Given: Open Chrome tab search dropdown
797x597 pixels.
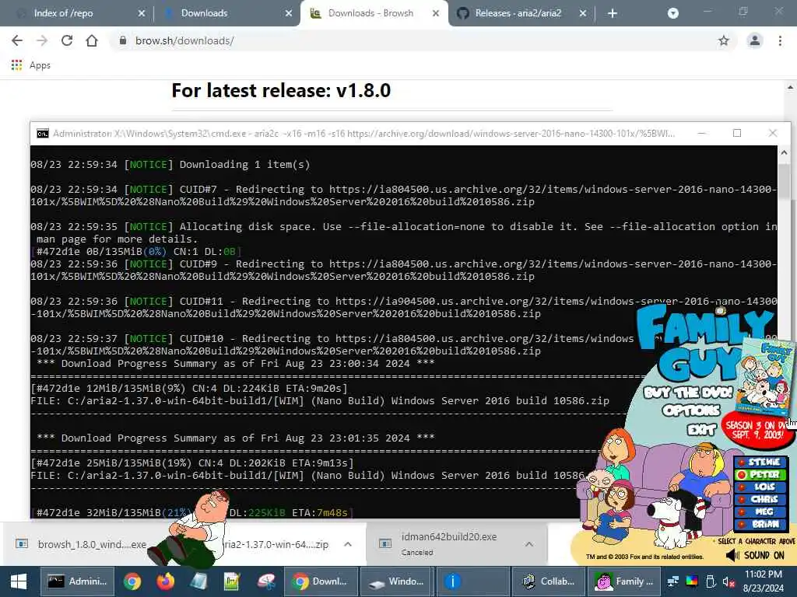Looking at the screenshot, I should [x=673, y=13].
